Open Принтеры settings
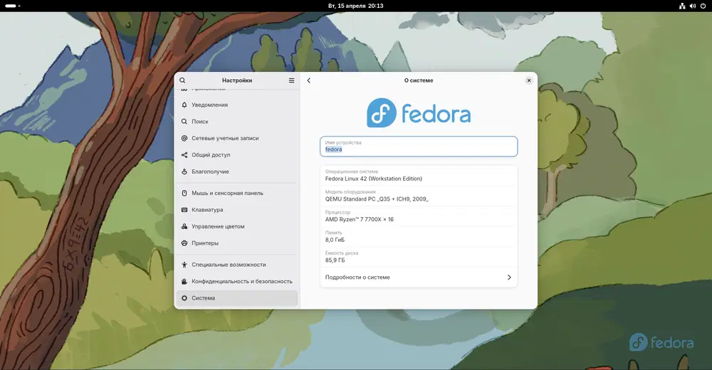Screen dimensions: 712x370 point(237,243)
